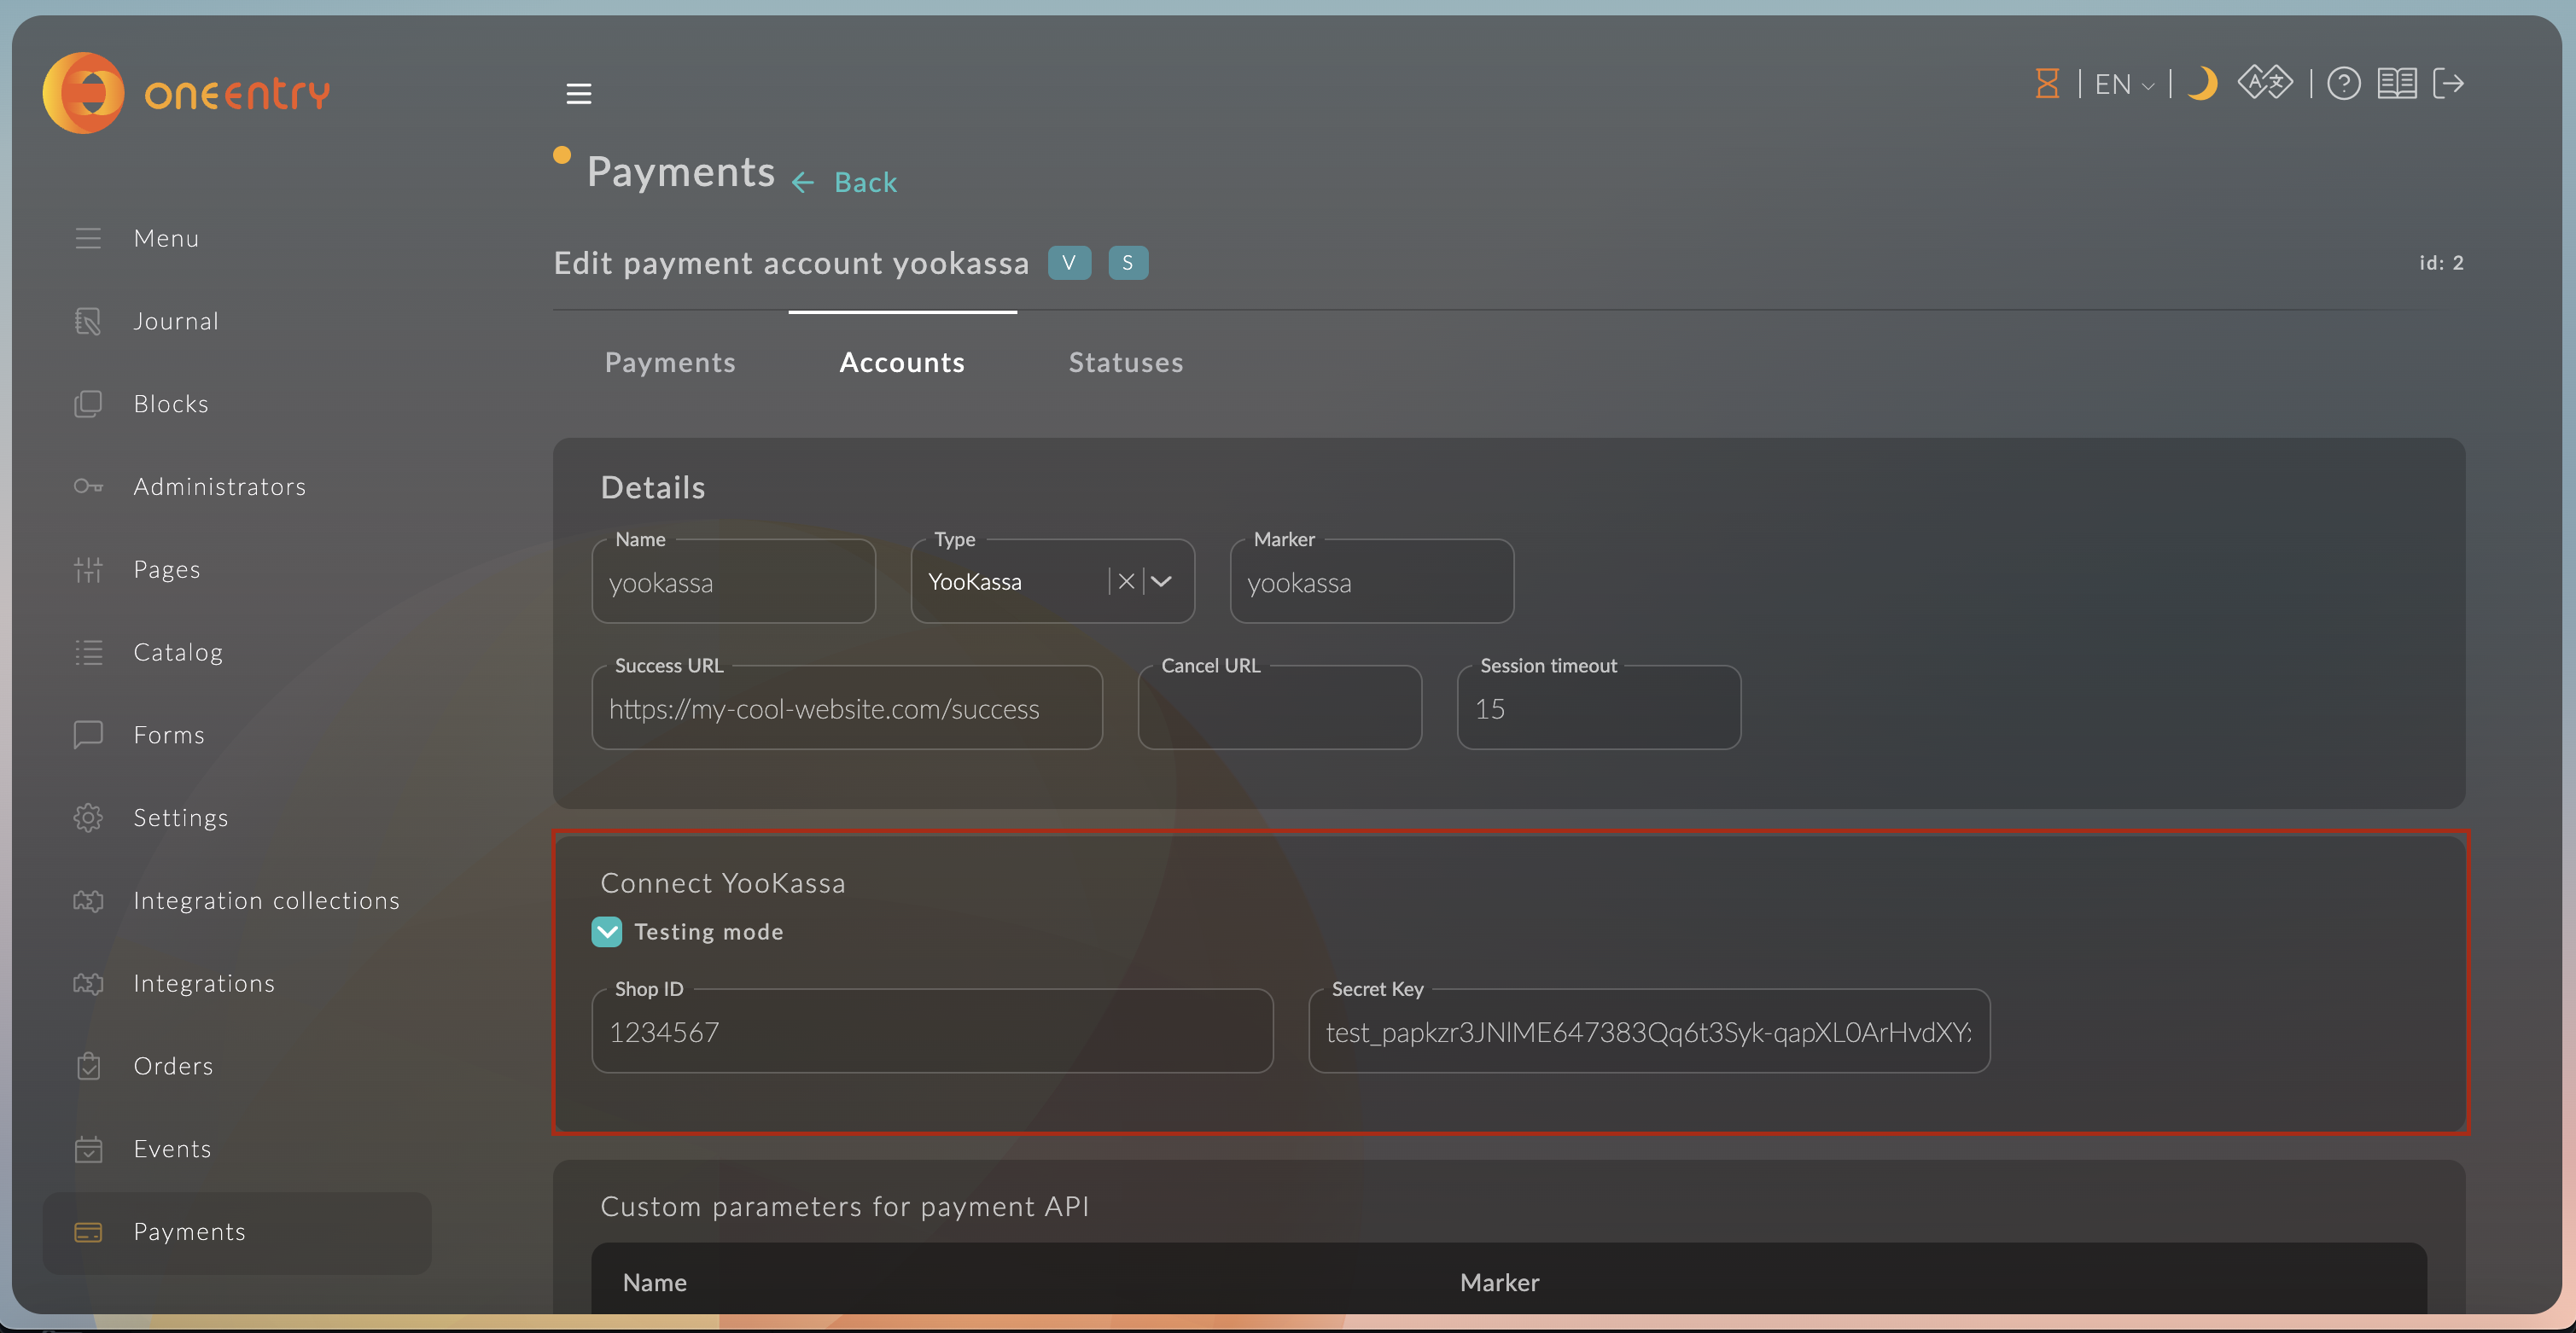Click the logout icon
Screen dimensions: 2576x1333
(2449, 83)
